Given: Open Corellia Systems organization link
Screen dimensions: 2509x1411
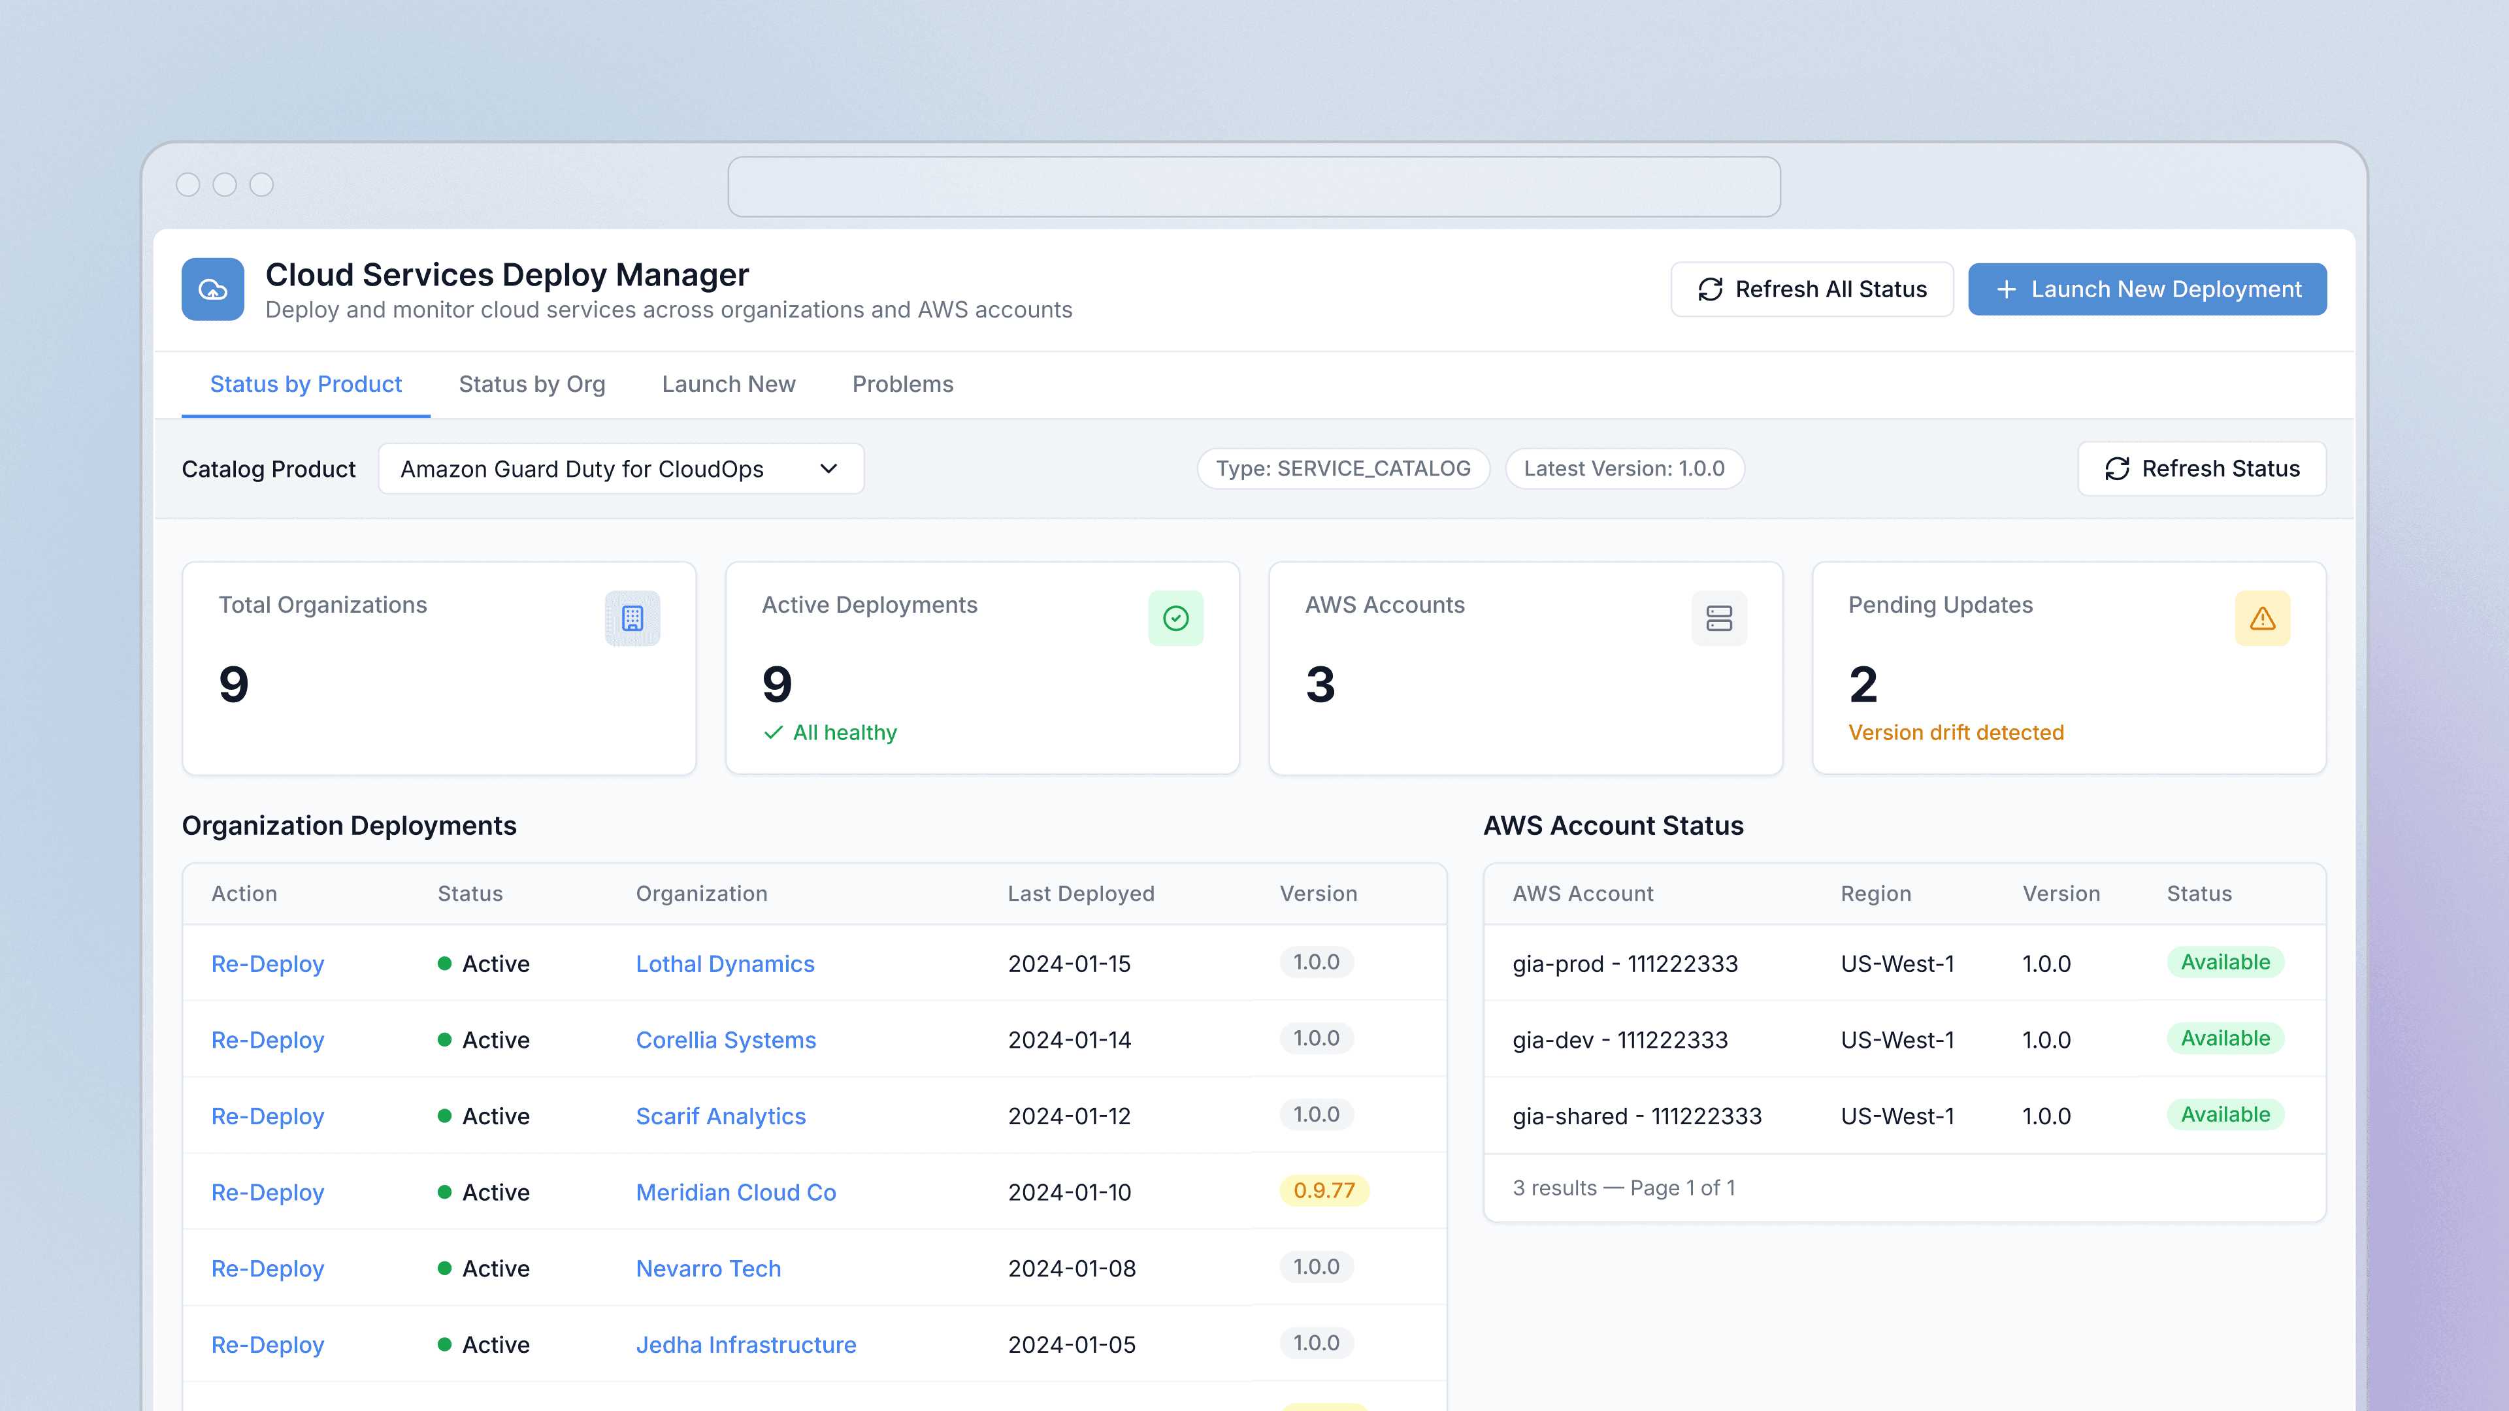Looking at the screenshot, I should click(726, 1039).
